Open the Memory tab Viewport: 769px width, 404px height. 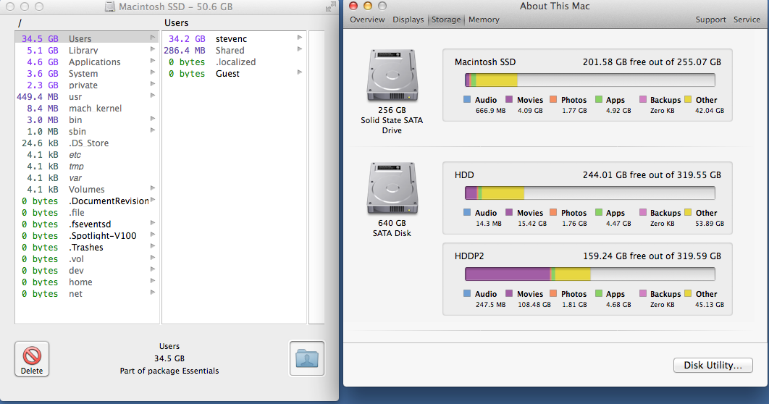pos(484,20)
